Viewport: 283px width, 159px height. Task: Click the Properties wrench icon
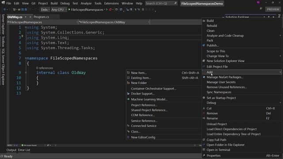click(204, 155)
